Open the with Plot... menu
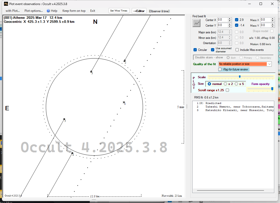280x203 pixels. pyautogui.click(x=12, y=11)
